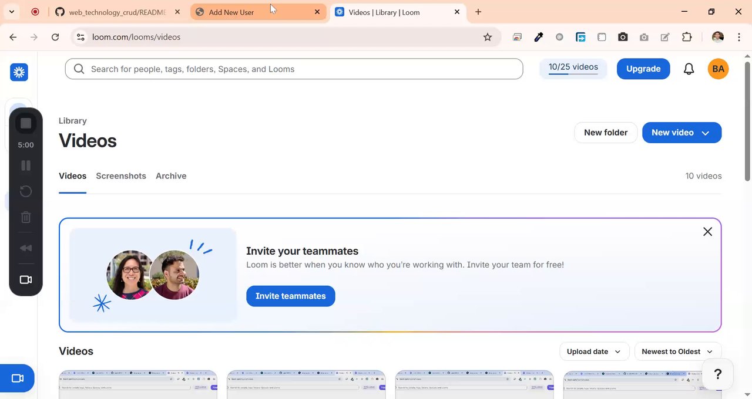752x399 pixels.
Task: Open Loom home logo icon
Action: [x=19, y=72]
